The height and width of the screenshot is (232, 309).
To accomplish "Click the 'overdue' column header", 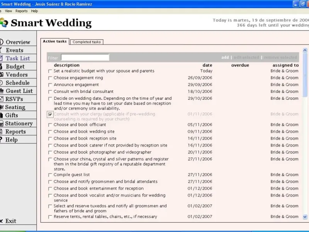I will [x=240, y=65].
